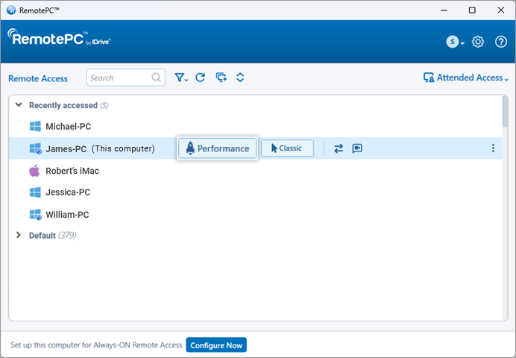The image size is (516, 358).
Task: Collapse the Recently accessed group
Action: [19, 105]
